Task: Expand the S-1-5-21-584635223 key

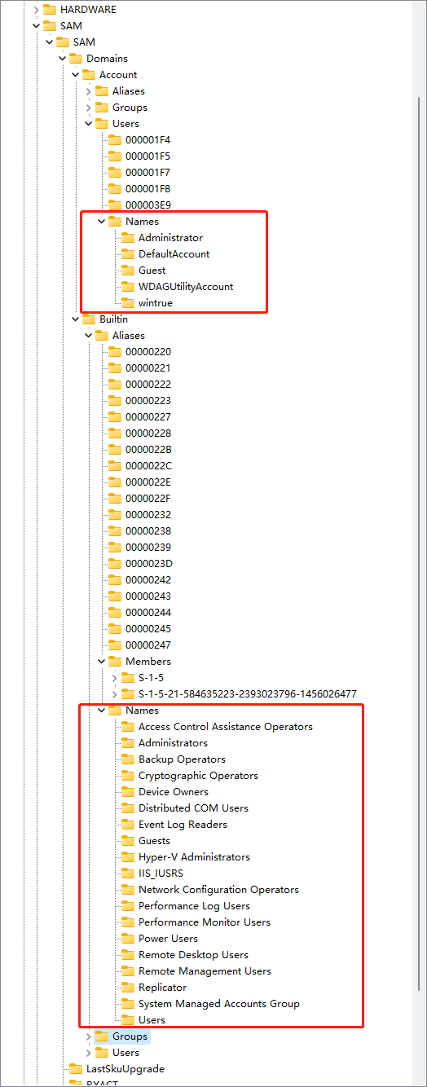Action: point(114,694)
